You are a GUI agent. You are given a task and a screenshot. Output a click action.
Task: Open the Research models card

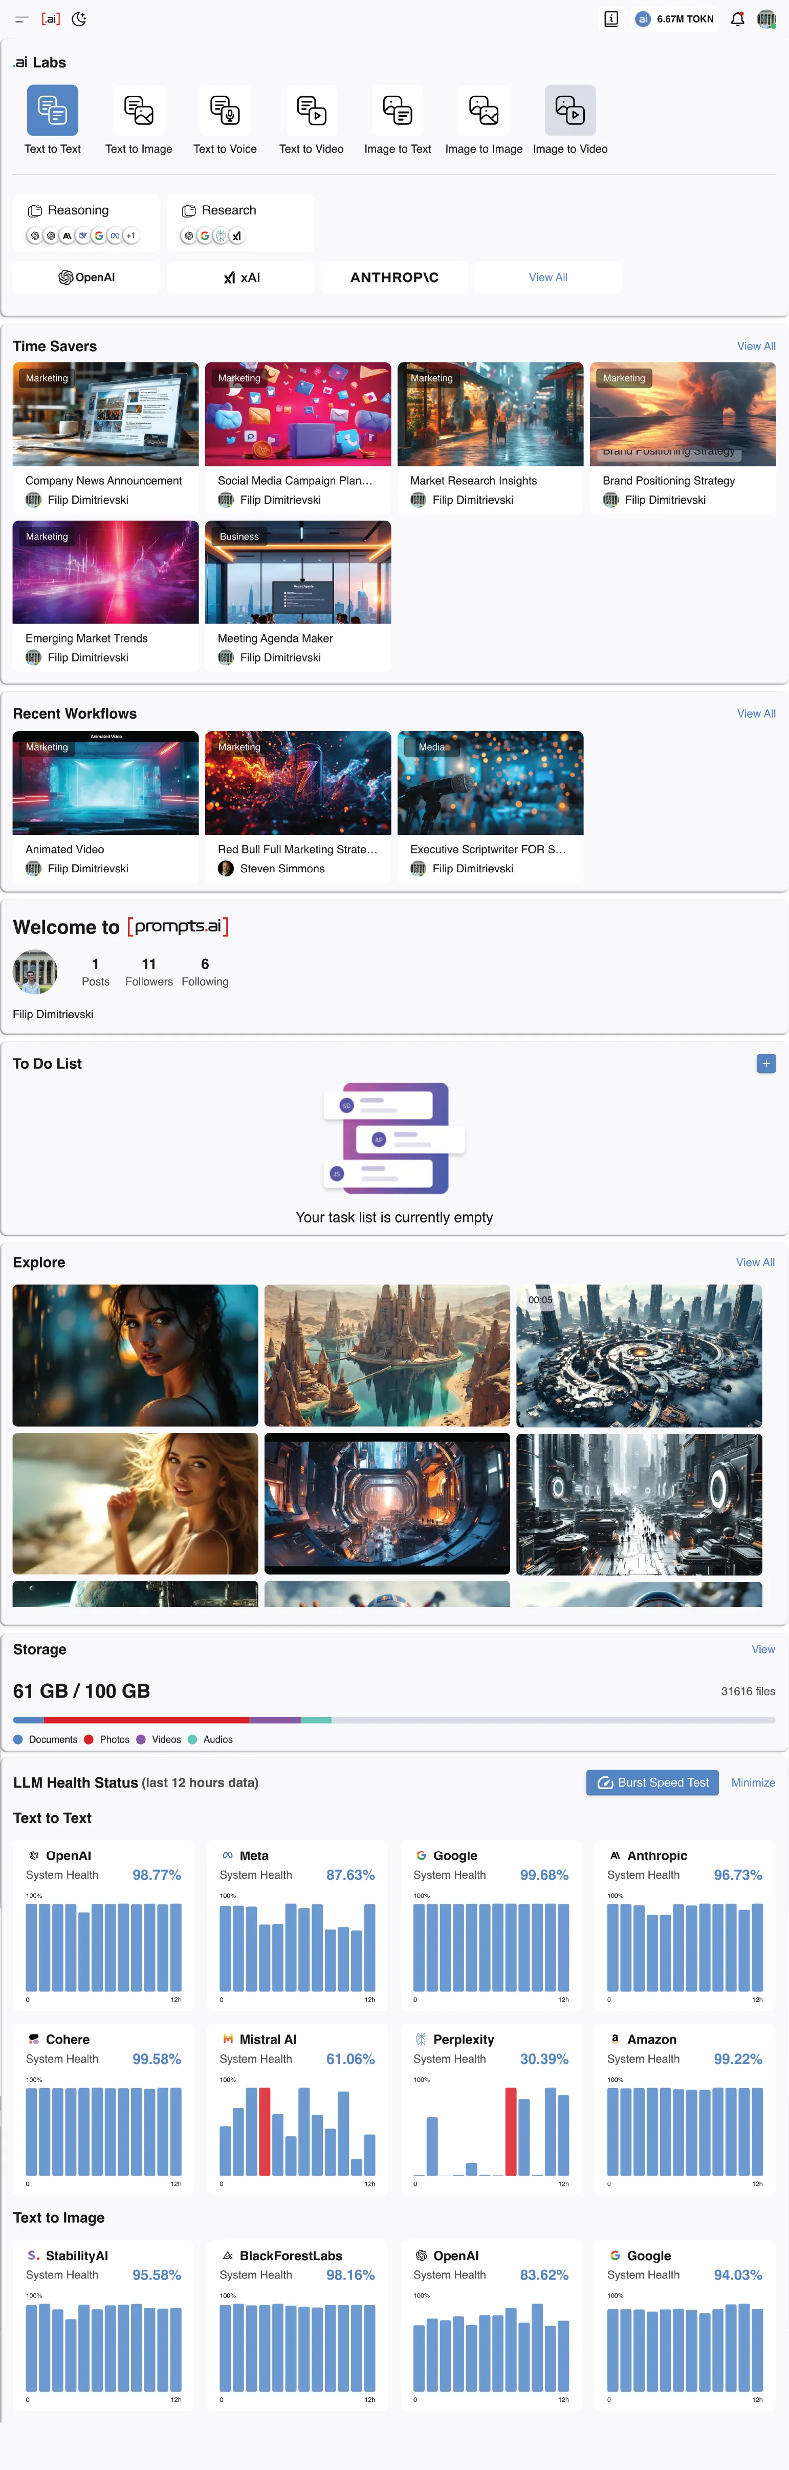coord(240,223)
